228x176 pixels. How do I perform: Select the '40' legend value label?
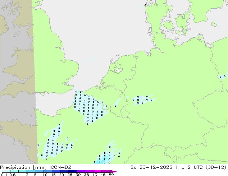coord(95,175)
